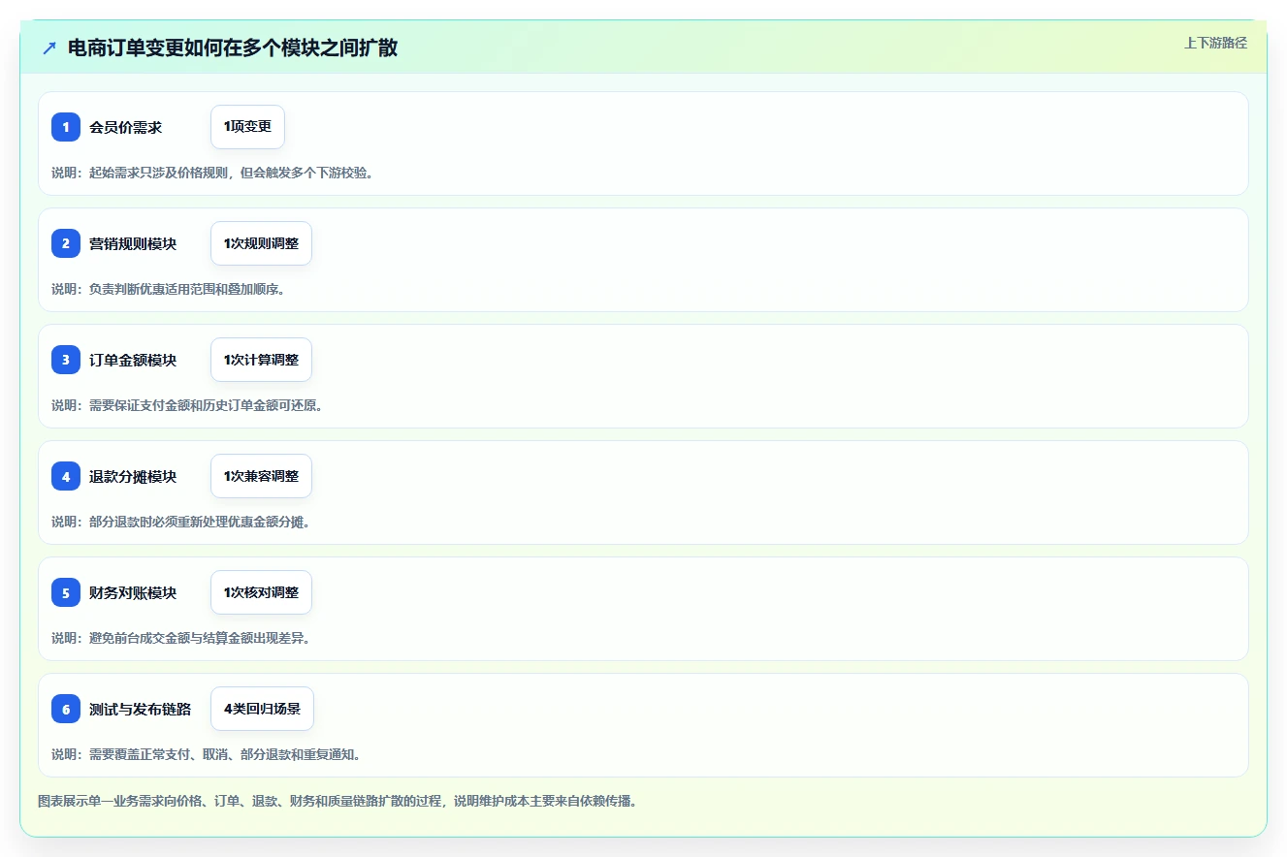Click the 1次计算调整 chip

tap(261, 360)
